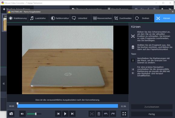
Task: Open the Zuschneiden tab
Action: [123, 18]
